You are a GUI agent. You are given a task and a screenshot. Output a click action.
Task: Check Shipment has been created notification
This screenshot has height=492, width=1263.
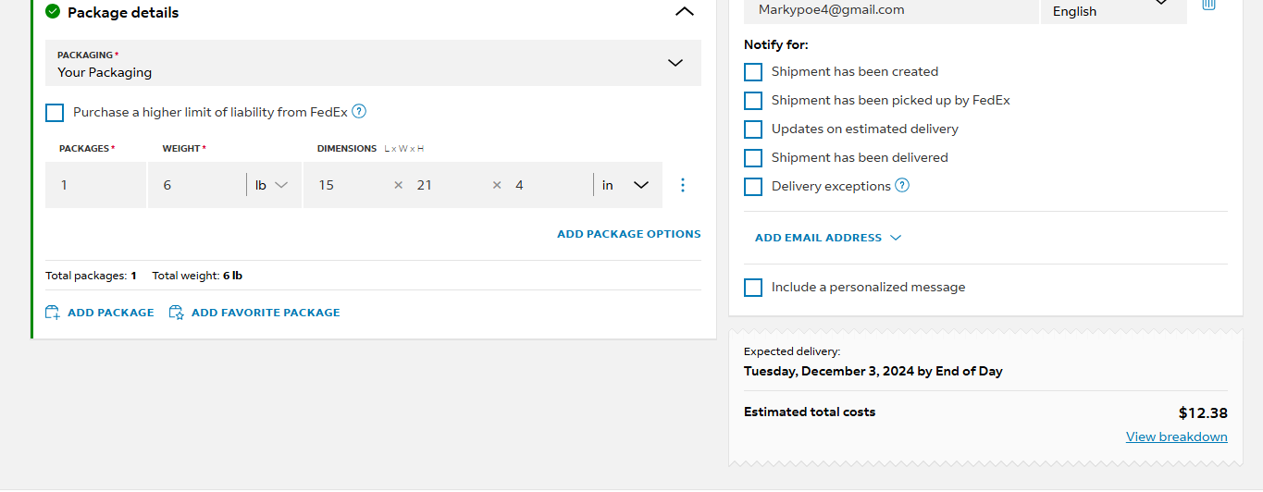point(753,72)
